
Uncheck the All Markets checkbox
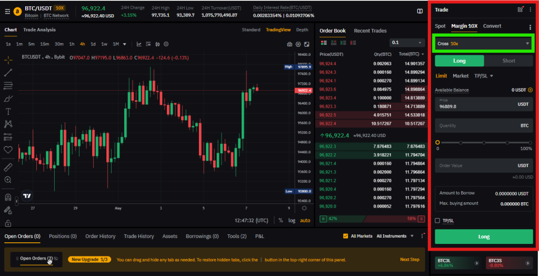pos(345,236)
